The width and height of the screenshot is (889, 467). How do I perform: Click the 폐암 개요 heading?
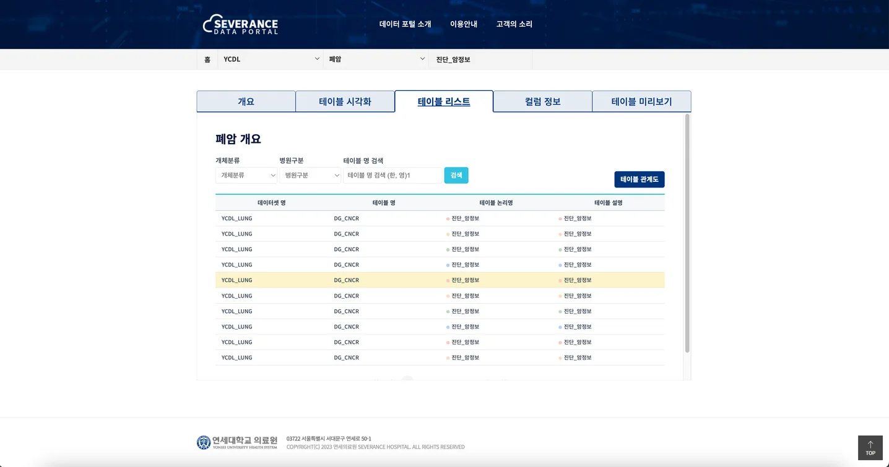pyautogui.click(x=238, y=139)
